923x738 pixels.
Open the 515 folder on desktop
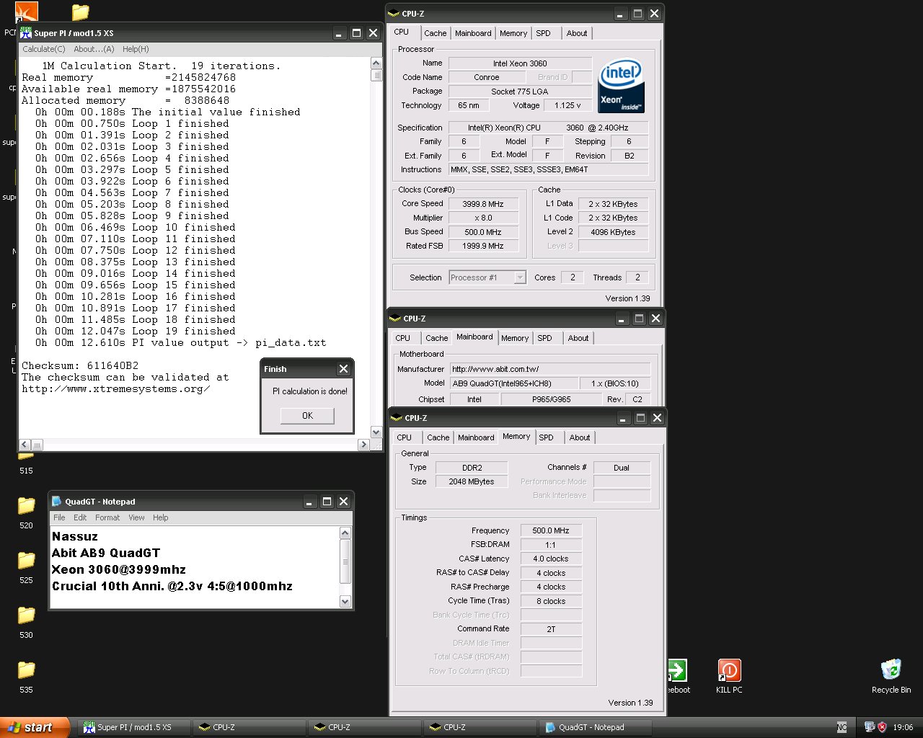(x=26, y=462)
